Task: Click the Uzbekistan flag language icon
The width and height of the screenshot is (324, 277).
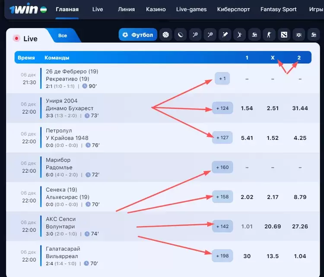Action: tap(43, 9)
